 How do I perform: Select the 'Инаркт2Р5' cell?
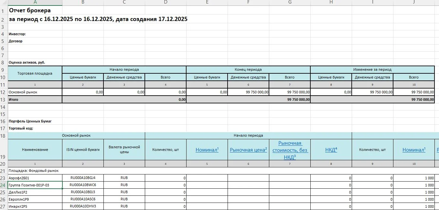coord(35,206)
